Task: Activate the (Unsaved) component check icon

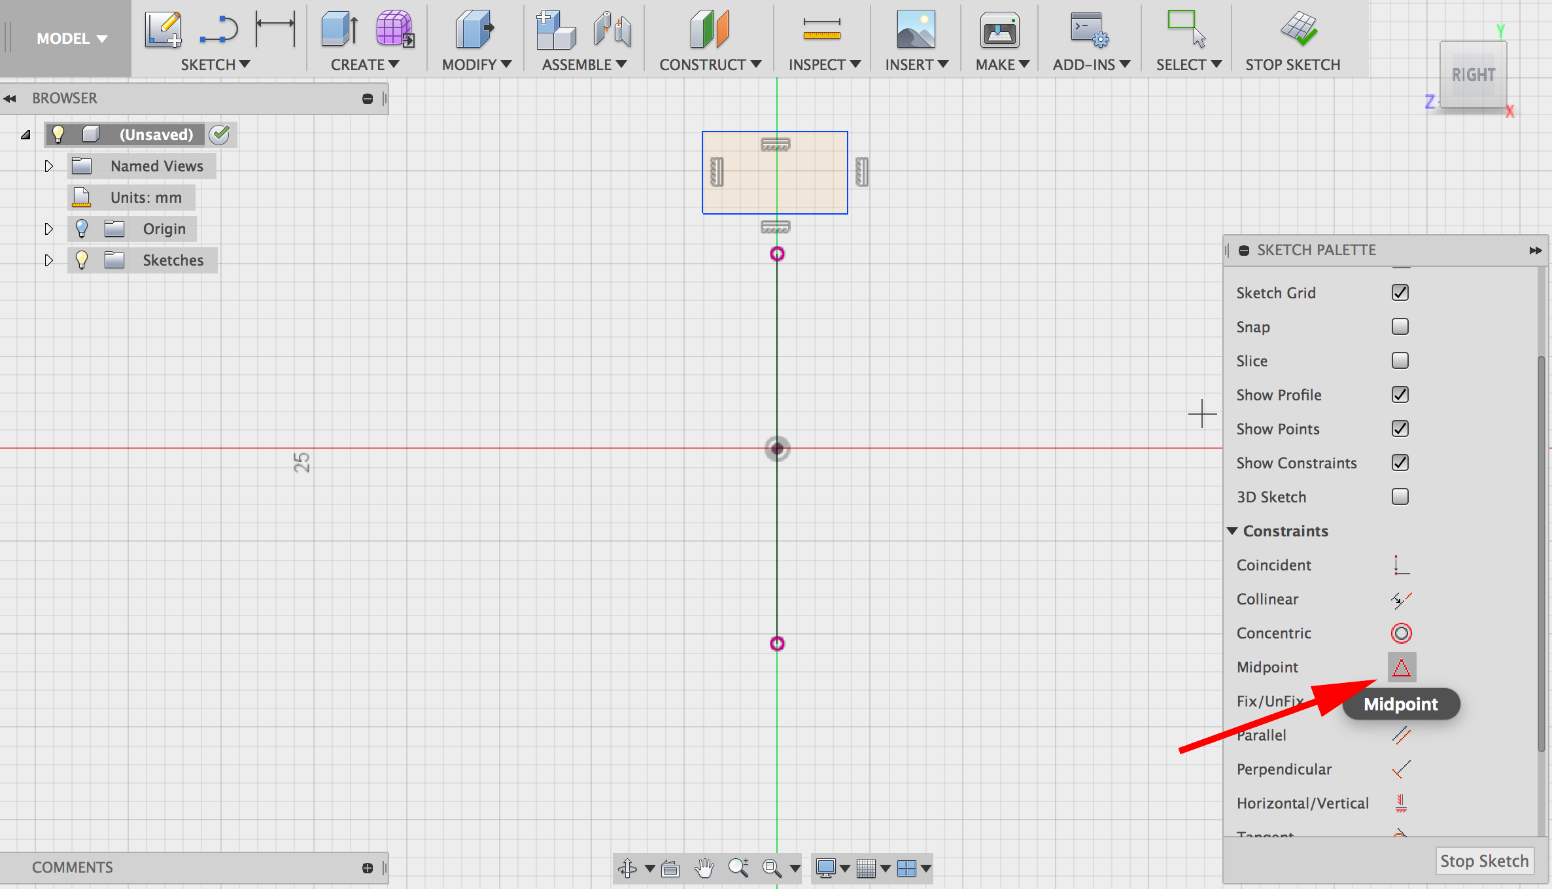Action: click(220, 135)
